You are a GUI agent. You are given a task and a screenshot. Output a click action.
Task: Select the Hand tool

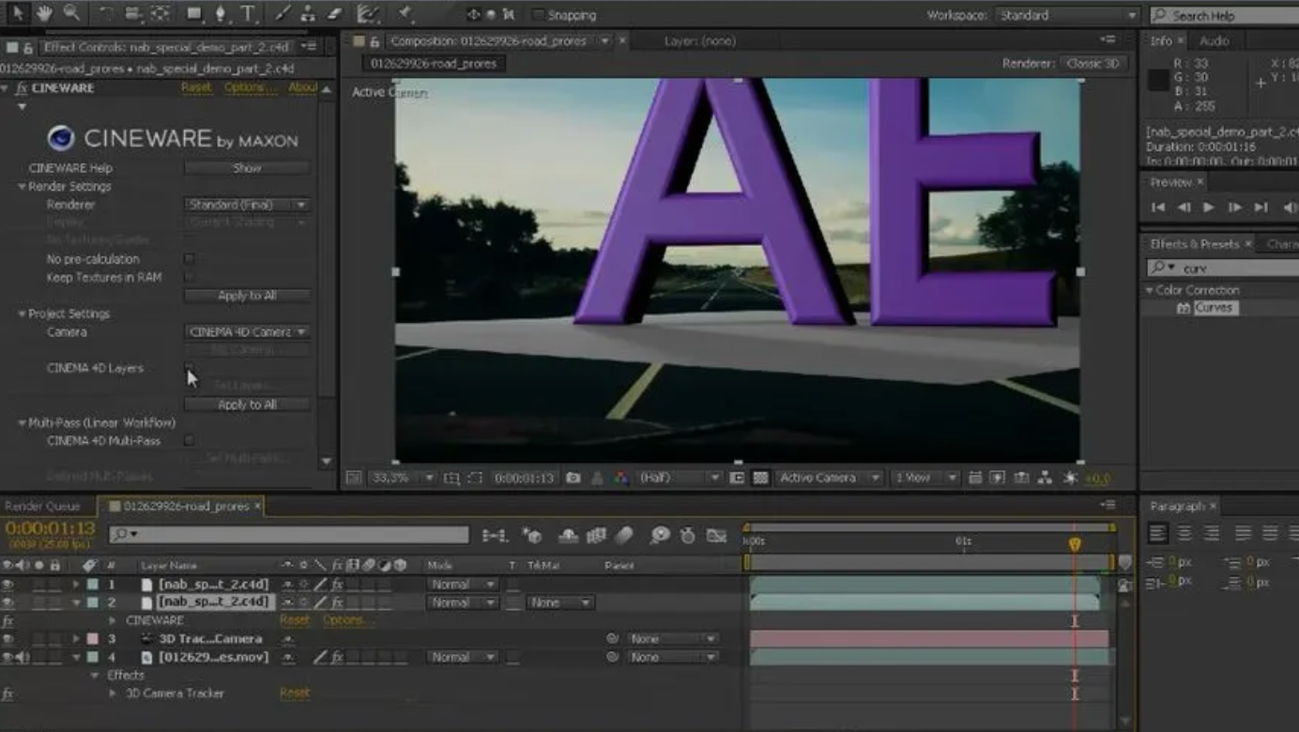44,14
